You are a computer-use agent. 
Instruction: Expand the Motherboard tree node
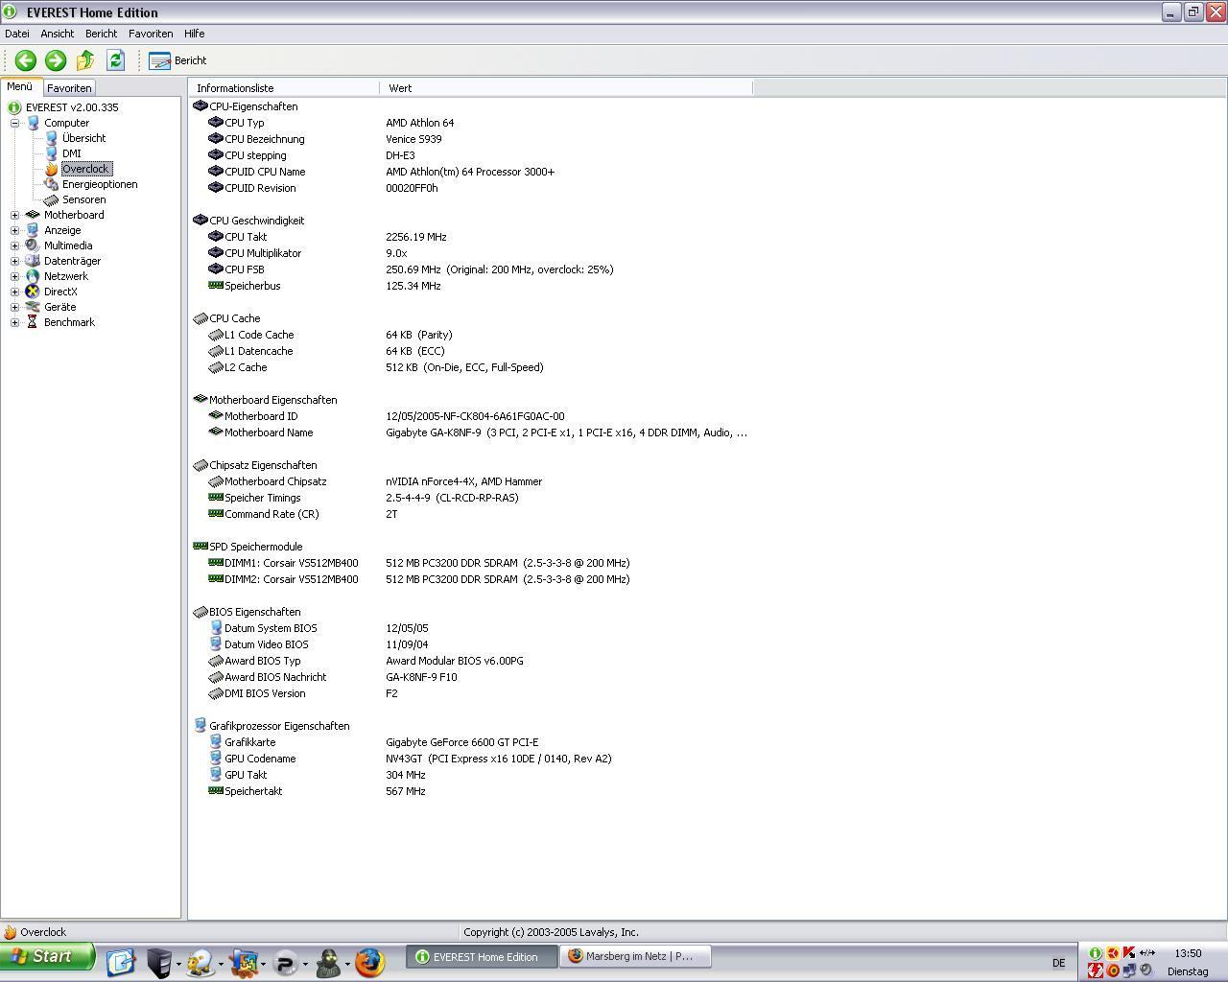tap(15, 215)
